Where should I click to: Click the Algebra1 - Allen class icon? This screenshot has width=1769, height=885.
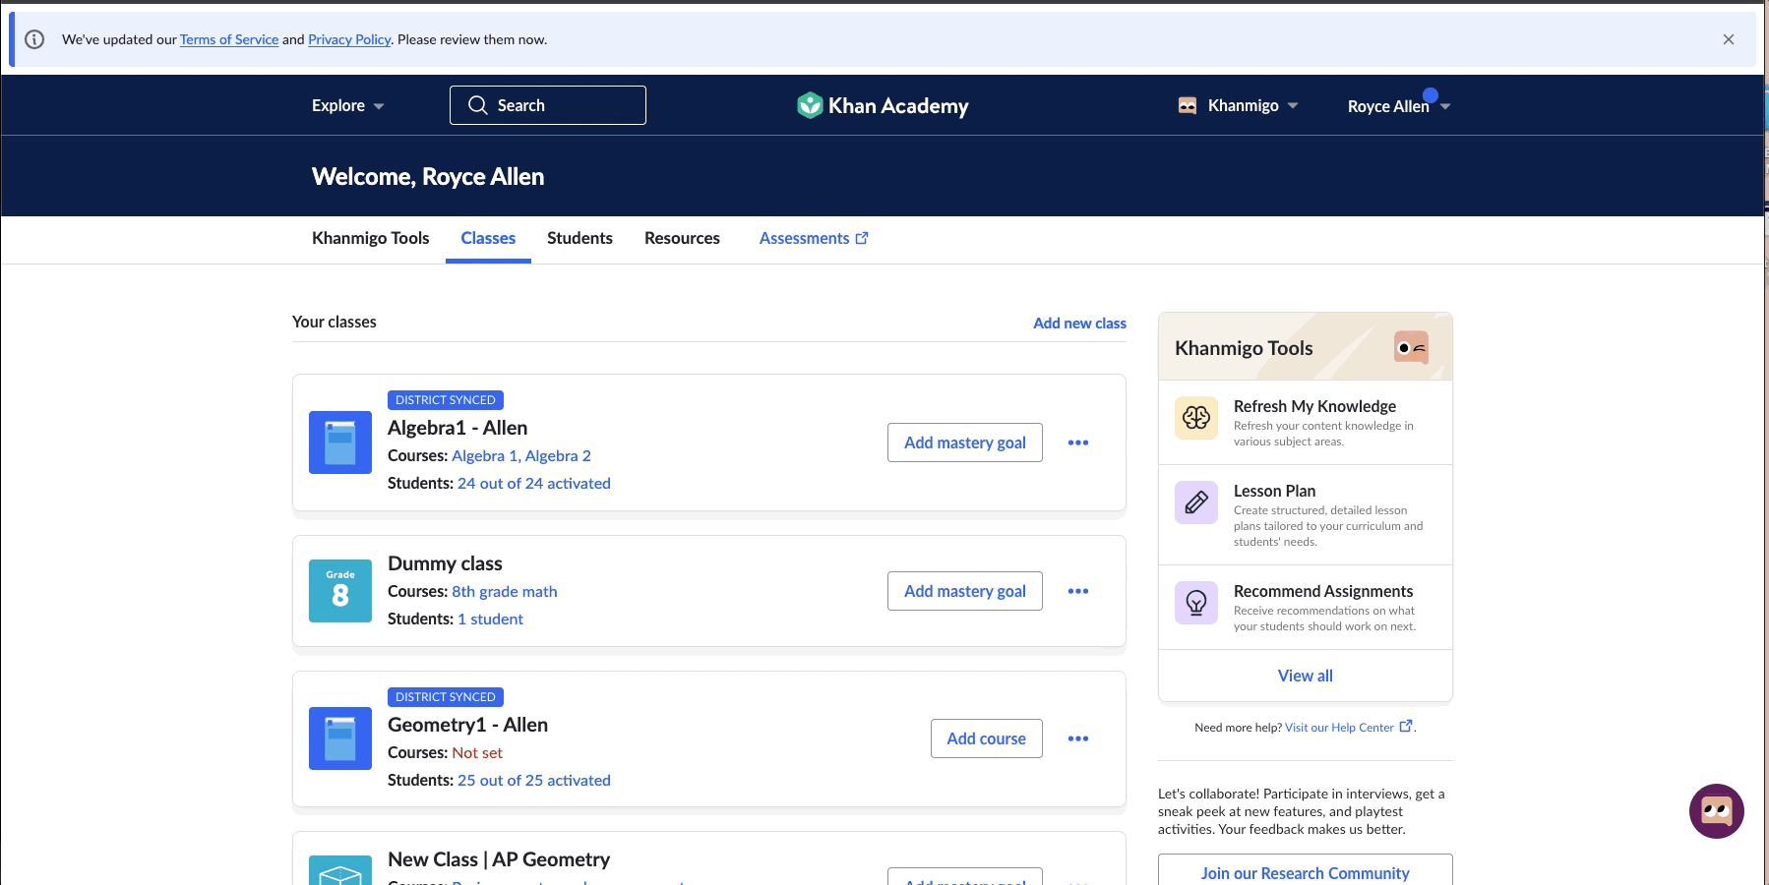pyautogui.click(x=340, y=442)
